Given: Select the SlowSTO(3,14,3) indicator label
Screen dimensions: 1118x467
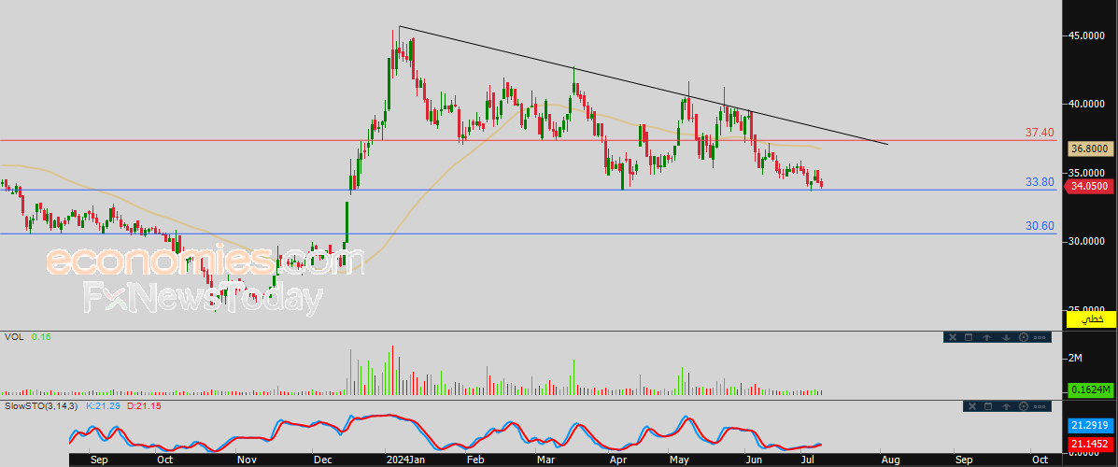Looking at the screenshot, I should pos(42,405).
